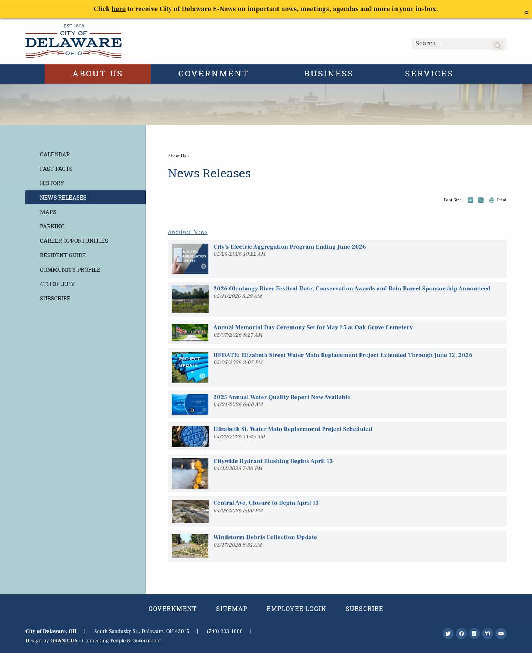532x653 pixels.
Task: Open the Archived News link
Action: coord(188,232)
